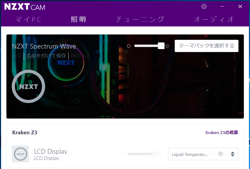
Task: Click the LCD Display NZXT thumbnail
Action: click(20, 154)
